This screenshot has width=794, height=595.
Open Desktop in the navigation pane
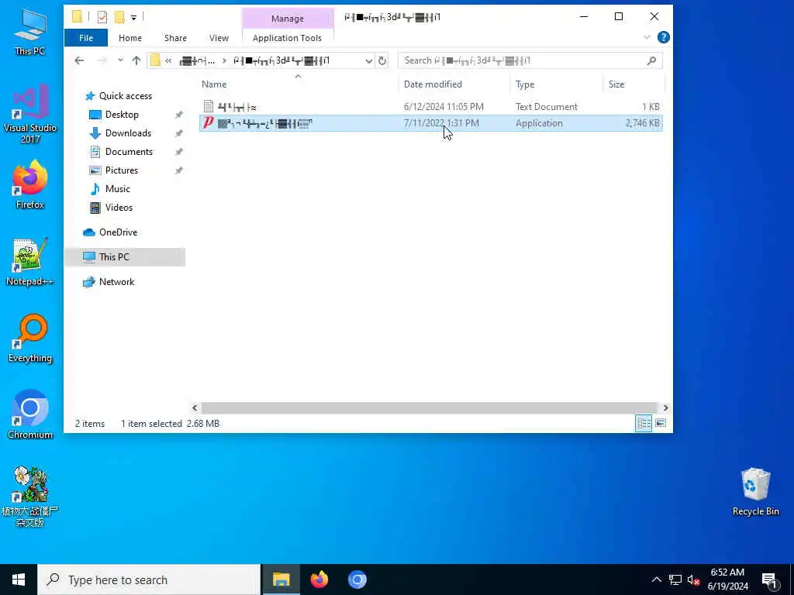122,115
